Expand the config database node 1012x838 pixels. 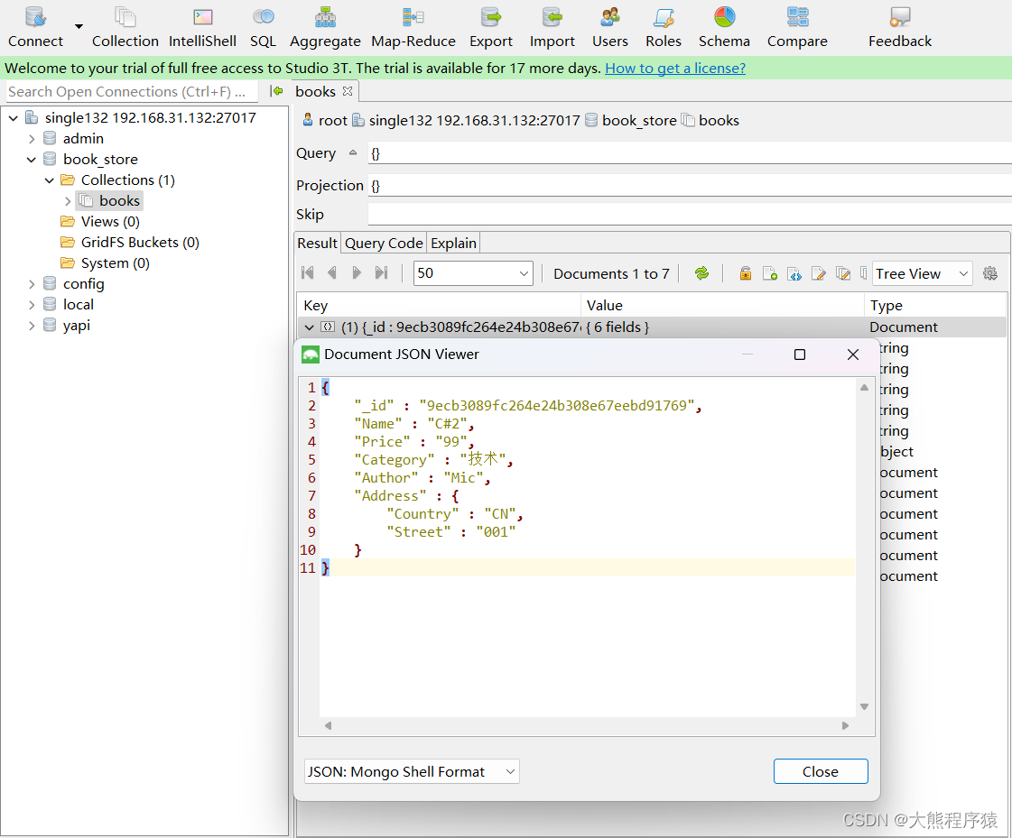click(x=32, y=283)
